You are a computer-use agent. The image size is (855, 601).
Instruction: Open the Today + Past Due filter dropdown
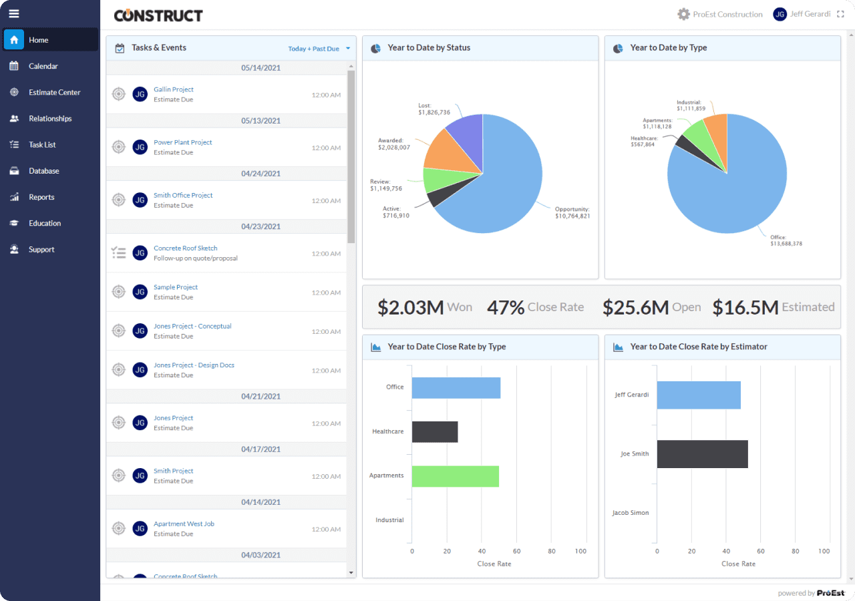click(x=319, y=48)
